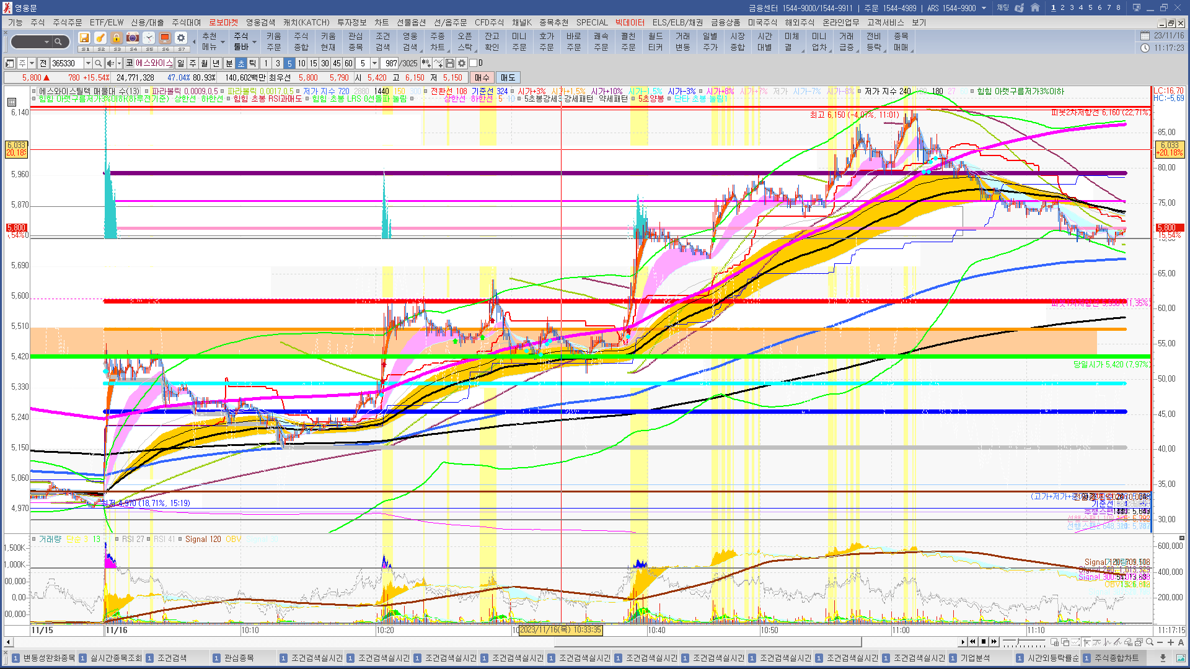The image size is (1190, 669).
Task: Open the interval value 5 dropdown arrow
Action: (x=374, y=63)
